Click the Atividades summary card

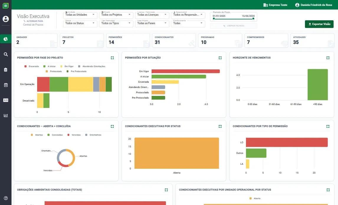click(313, 40)
